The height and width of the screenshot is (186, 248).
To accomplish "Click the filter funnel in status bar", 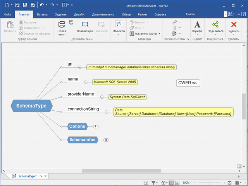I will click(x=153, y=183).
